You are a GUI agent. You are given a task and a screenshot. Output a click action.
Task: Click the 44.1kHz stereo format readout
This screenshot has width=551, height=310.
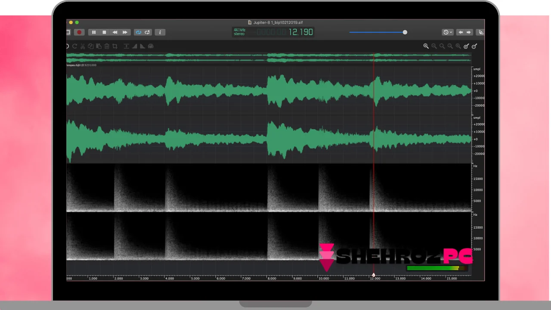(239, 32)
